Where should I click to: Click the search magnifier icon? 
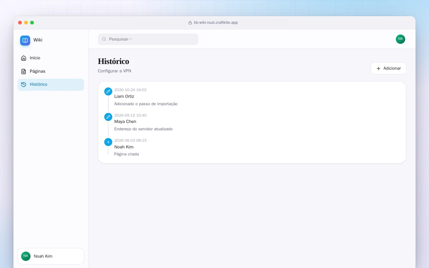tap(104, 39)
